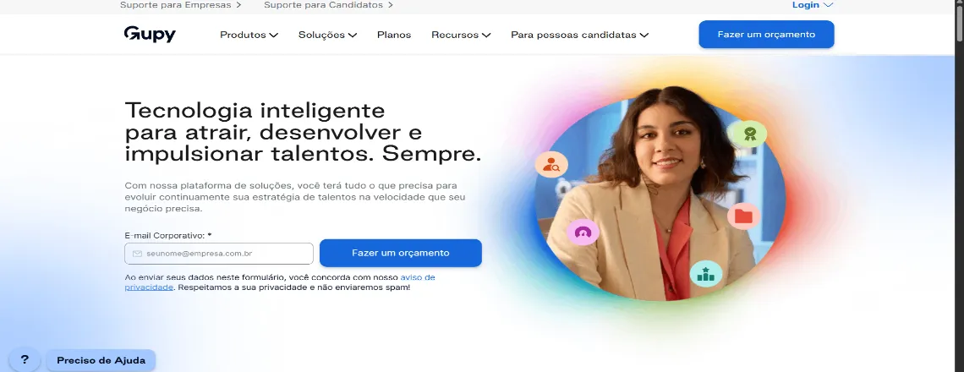Open Suporte para Empresas link
964x372 pixels.
click(x=181, y=5)
